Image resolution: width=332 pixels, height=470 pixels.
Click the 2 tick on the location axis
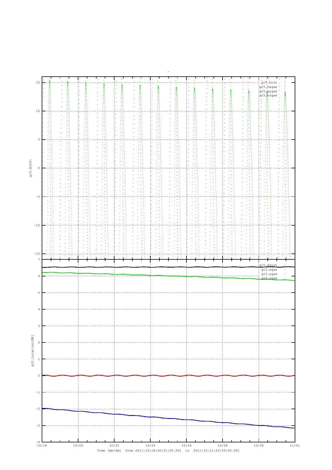point(39,343)
